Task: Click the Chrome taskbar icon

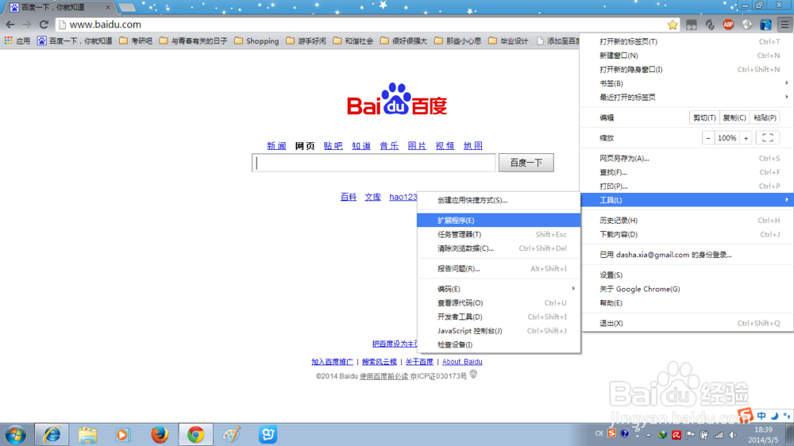Action: tap(195, 435)
